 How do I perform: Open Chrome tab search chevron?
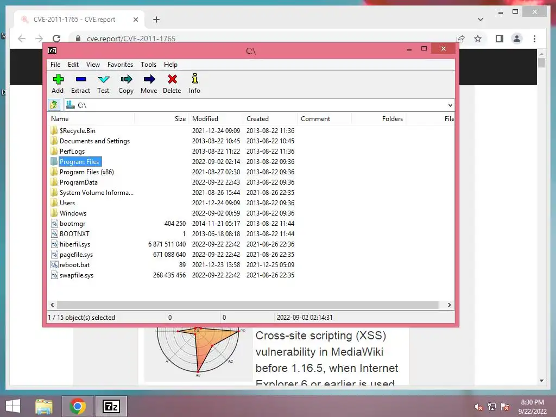(481, 20)
